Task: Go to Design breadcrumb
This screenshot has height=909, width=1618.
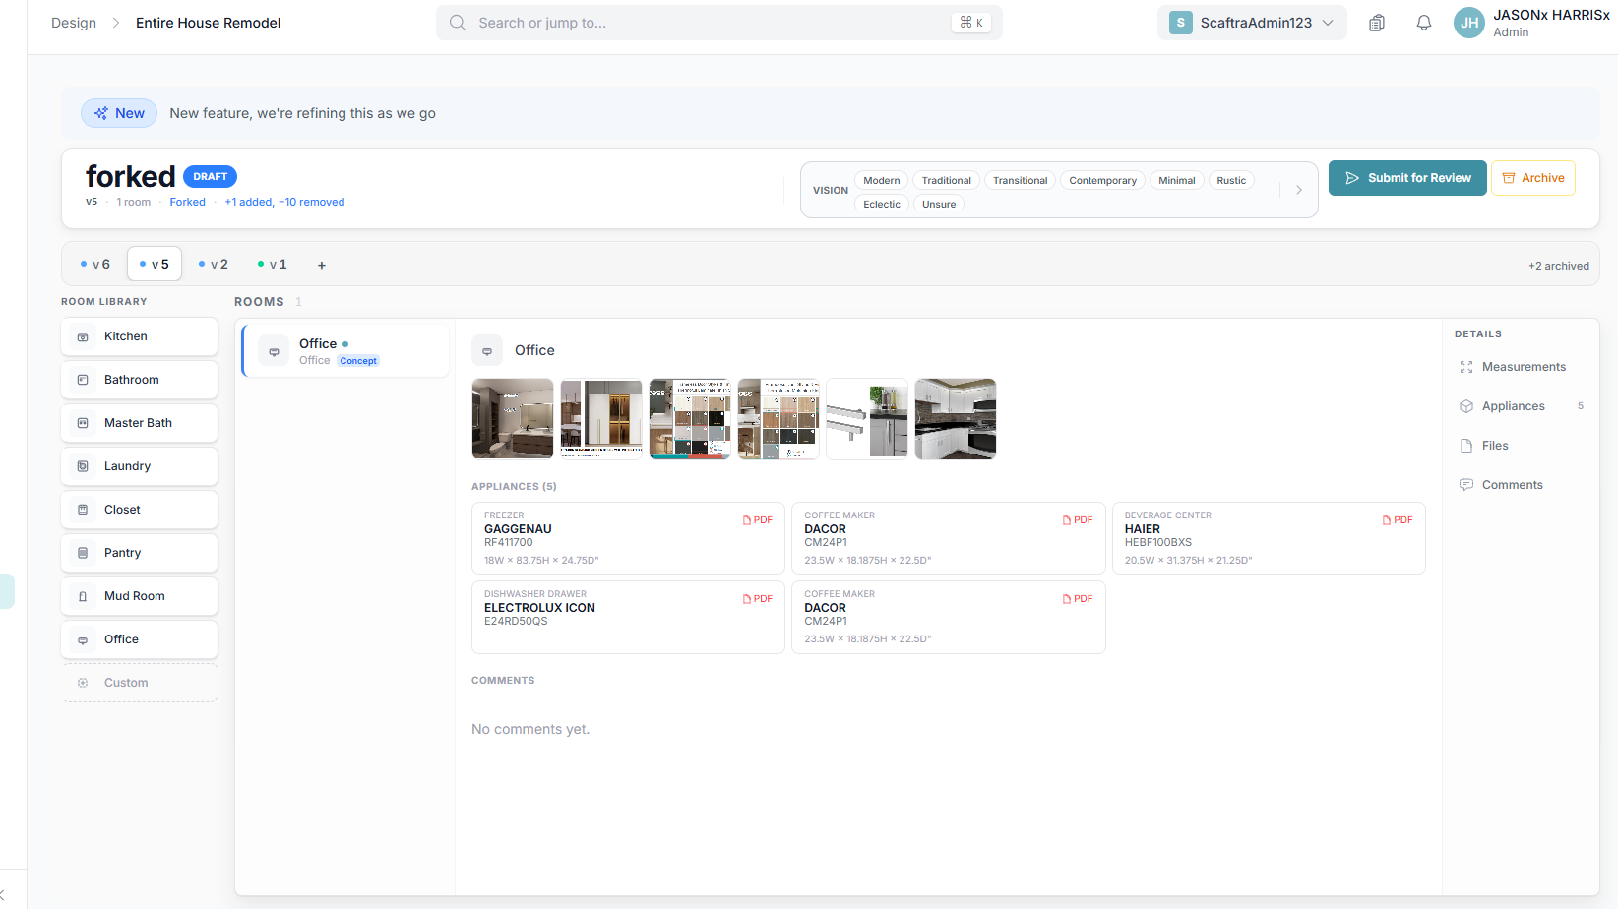Action: [x=74, y=23]
